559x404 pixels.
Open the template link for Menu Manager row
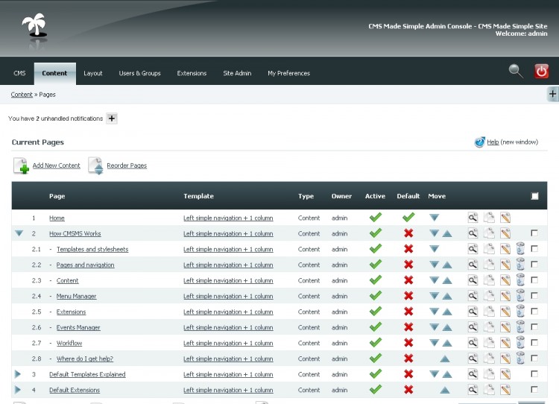[228, 297]
